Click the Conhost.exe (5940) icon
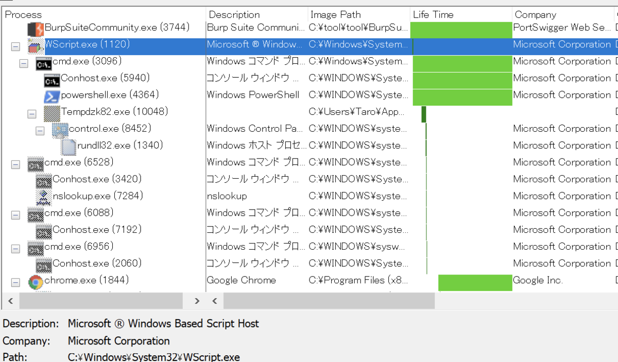 pos(51,80)
